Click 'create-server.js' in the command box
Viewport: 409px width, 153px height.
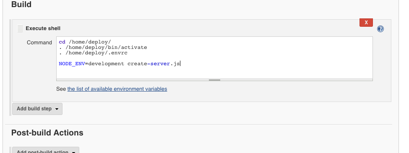154,64
